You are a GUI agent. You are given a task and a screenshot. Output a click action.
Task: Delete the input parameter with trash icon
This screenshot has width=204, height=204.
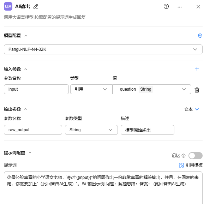coord(197,90)
